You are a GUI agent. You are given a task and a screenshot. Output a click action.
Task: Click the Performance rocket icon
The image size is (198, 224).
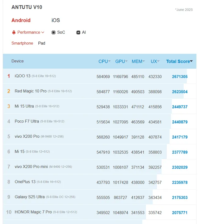click(x=14, y=32)
